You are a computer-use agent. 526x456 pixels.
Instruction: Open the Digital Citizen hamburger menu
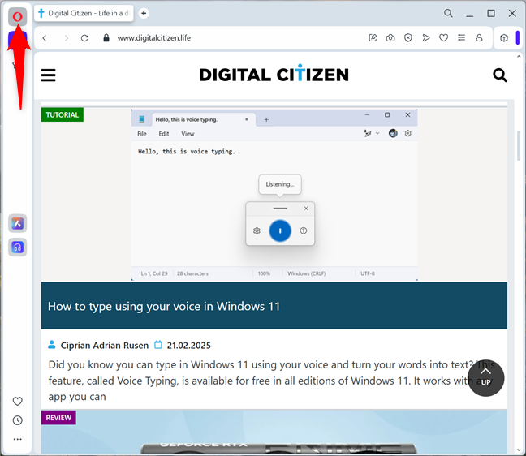49,75
